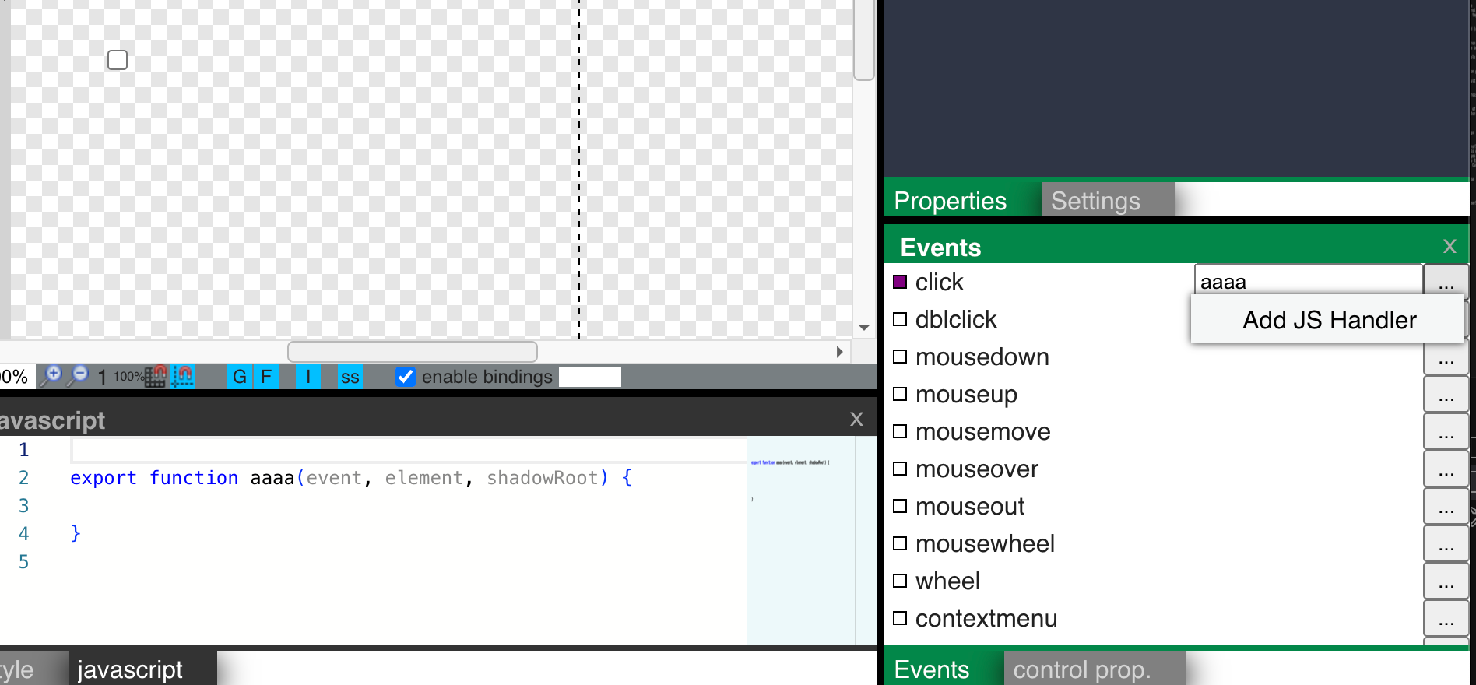
Task: Toggle the mousedown event square
Action: coord(900,357)
